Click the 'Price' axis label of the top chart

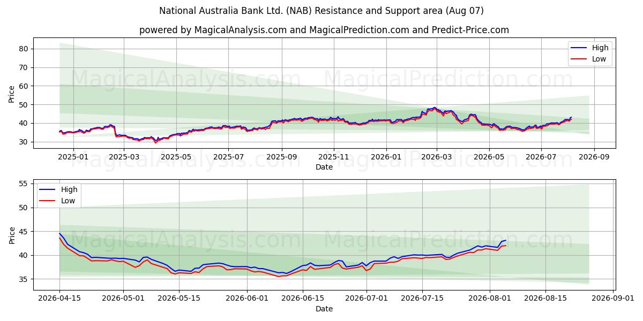[x=12, y=93]
